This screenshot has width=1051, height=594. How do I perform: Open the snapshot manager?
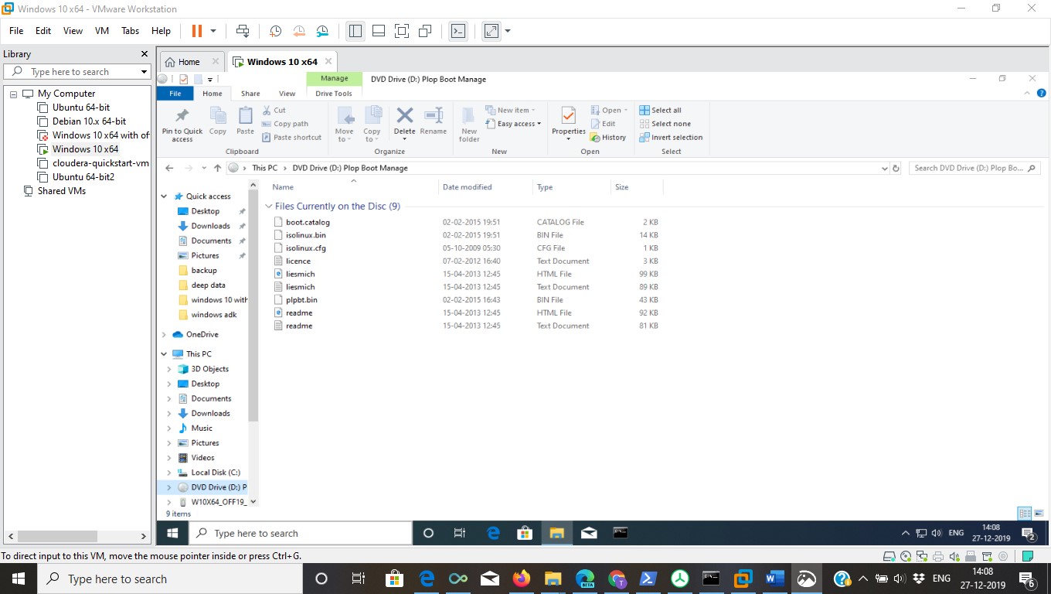[x=322, y=31]
